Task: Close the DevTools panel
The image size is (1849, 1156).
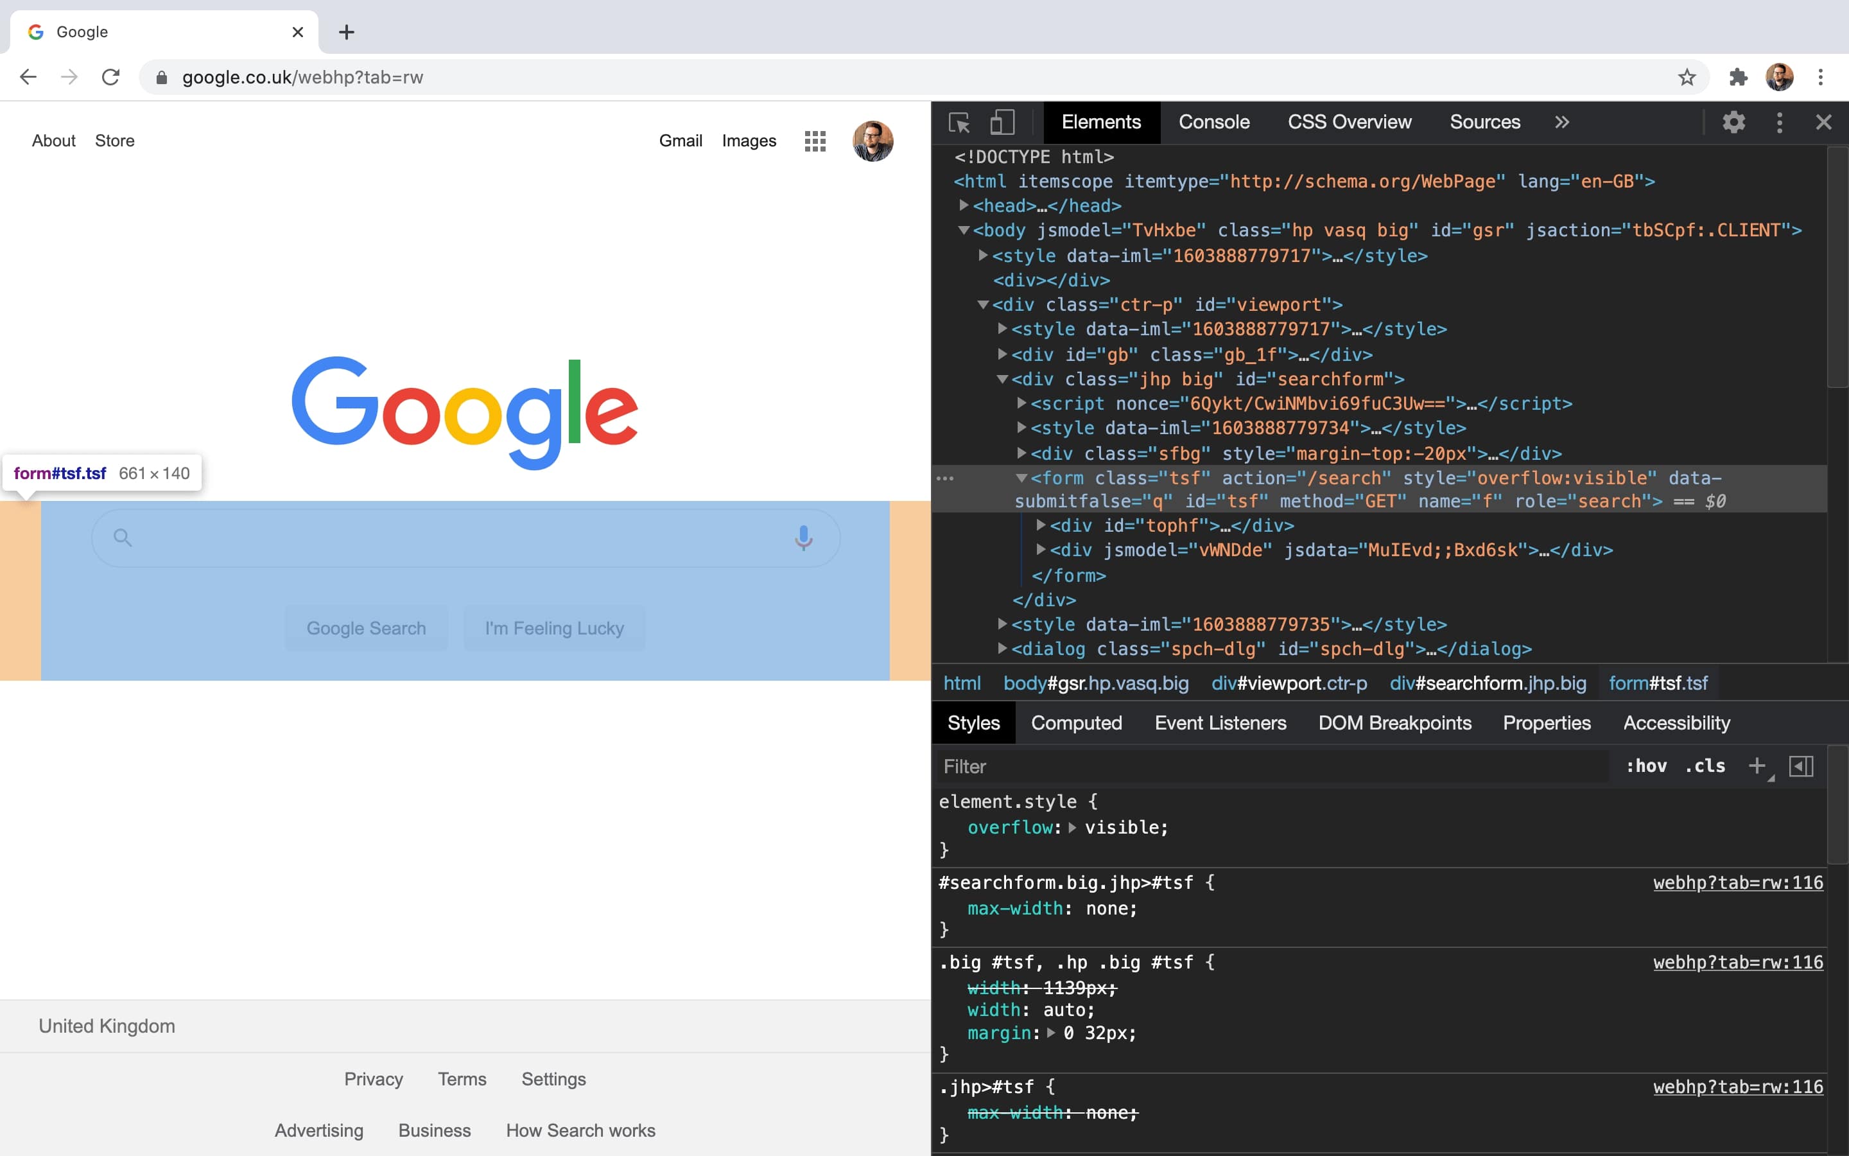Action: coord(1824,122)
